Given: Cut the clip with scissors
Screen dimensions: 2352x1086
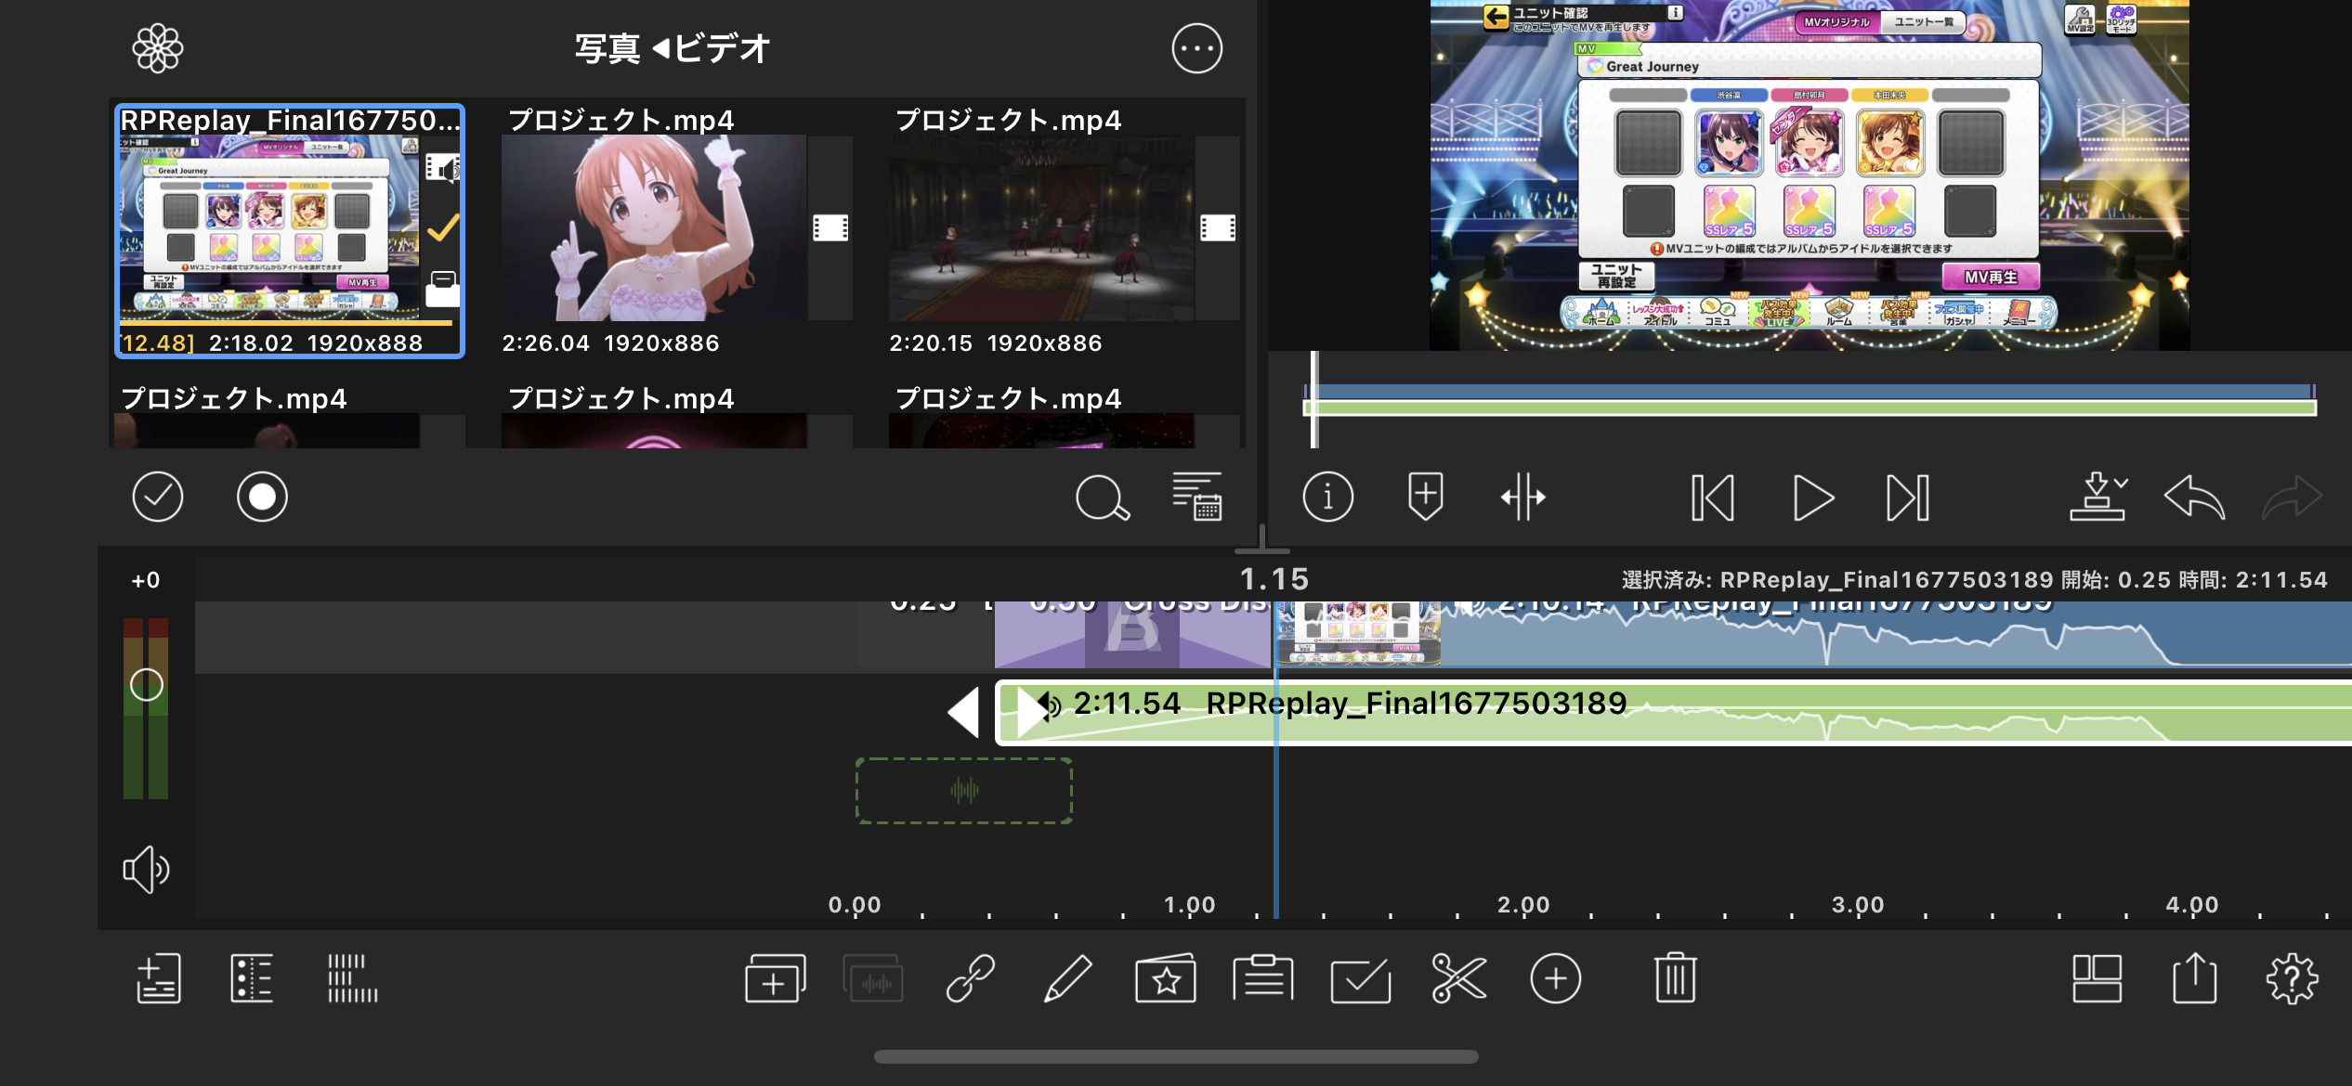Looking at the screenshot, I should point(1458,978).
